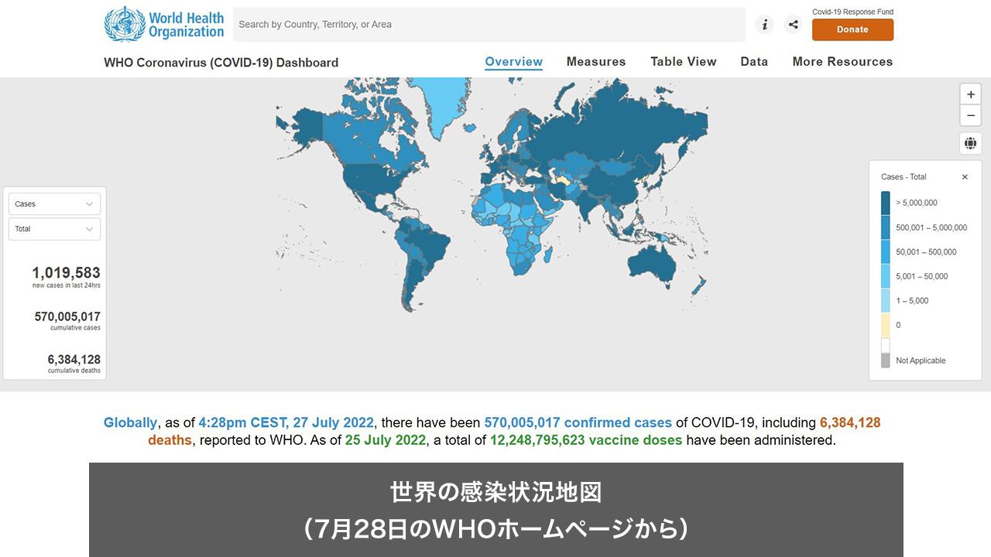Click the WHO Coronavirus (COVID-19) Dashboard title
Viewport: 991px width, 557px height.
coord(221,63)
